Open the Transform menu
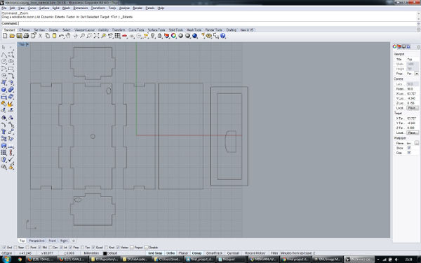Screen dimensions: 421x263 click(98, 8)
